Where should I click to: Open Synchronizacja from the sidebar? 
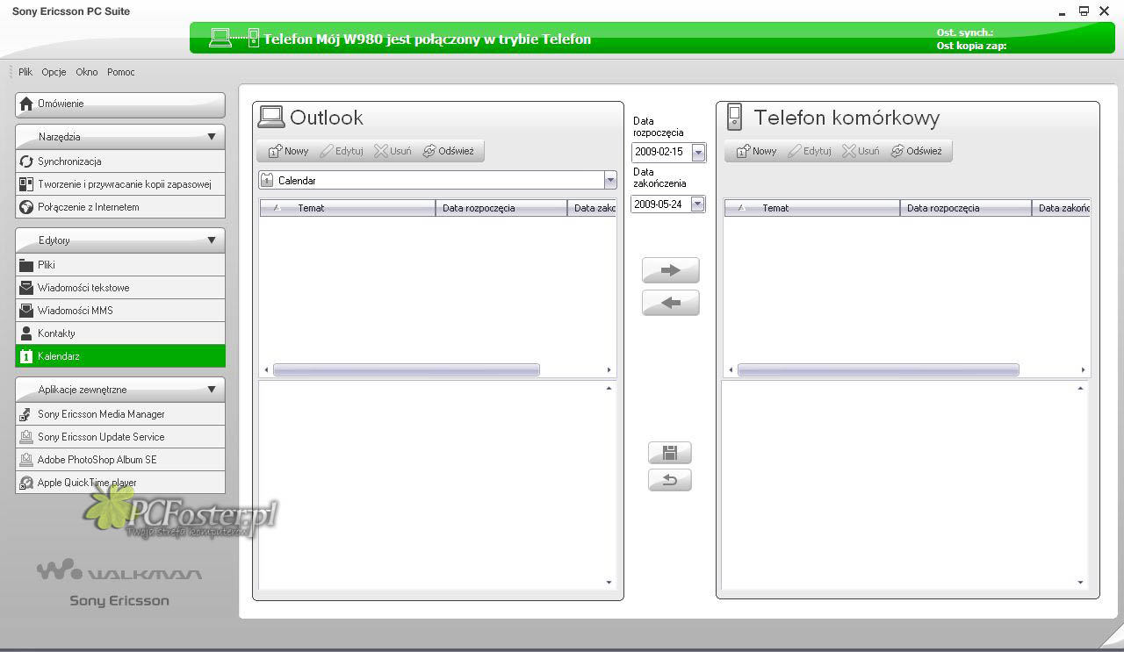point(120,161)
